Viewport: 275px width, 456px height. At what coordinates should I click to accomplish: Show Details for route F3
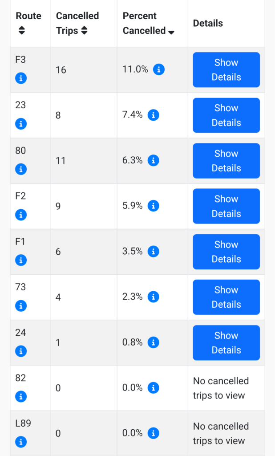click(x=226, y=70)
